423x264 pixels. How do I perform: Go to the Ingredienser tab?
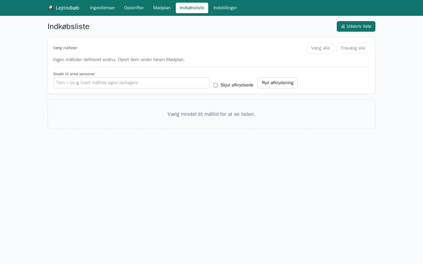click(102, 8)
